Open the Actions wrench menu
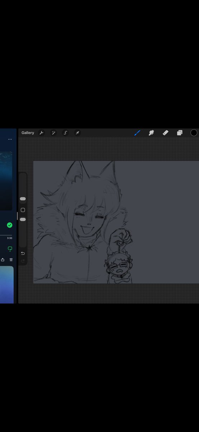199x432 pixels. (41, 133)
